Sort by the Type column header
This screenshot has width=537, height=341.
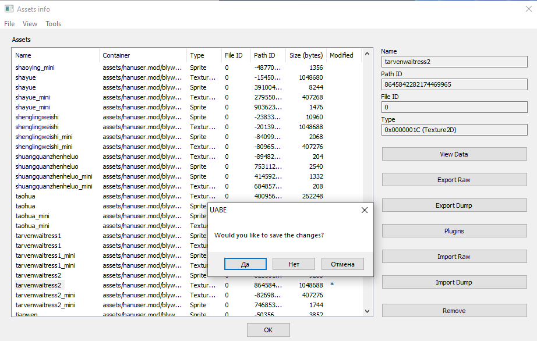pyautogui.click(x=204, y=55)
